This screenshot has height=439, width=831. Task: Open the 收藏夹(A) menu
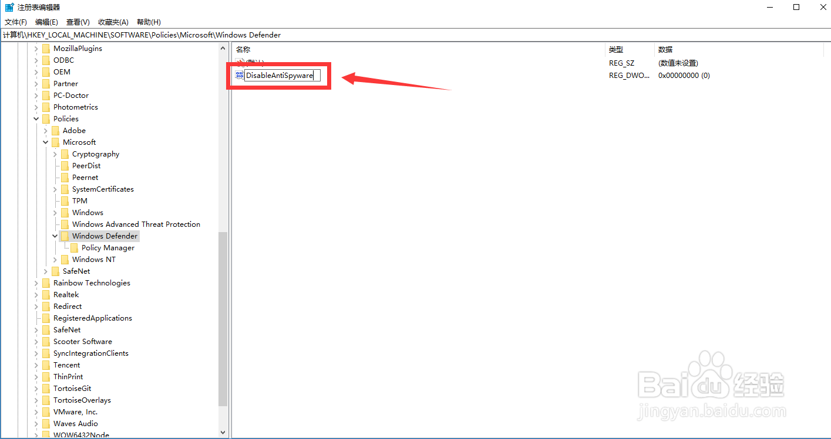point(113,22)
